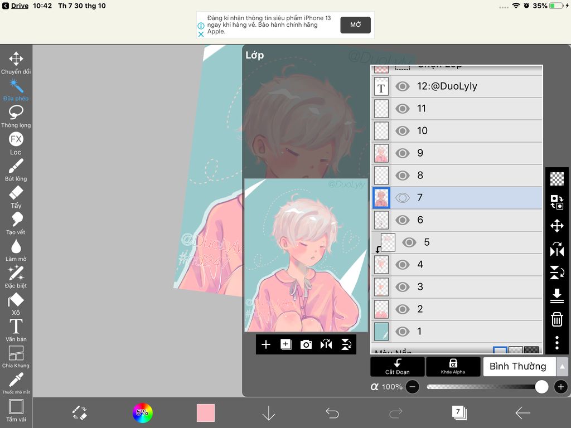Toggle Khóa Alpha lock button
Viewport: 571px width, 428px height.
(x=453, y=367)
